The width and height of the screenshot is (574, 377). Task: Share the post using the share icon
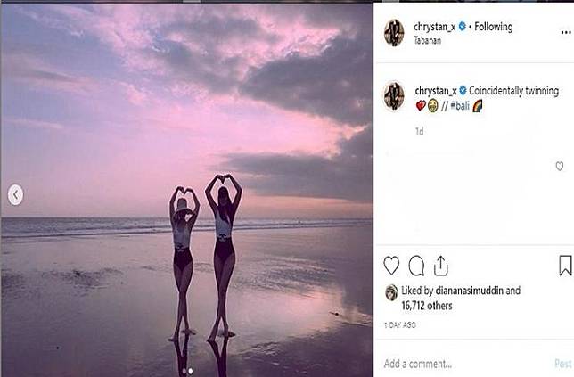[x=440, y=266]
